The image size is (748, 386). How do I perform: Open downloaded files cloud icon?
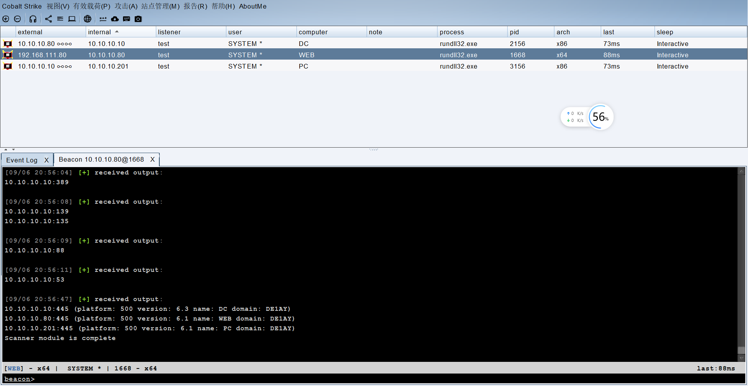coord(115,19)
